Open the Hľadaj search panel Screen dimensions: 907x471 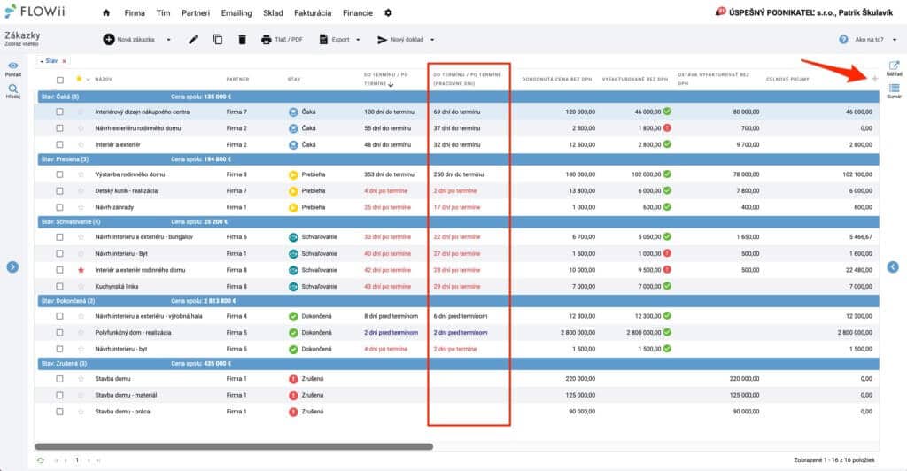point(12,91)
